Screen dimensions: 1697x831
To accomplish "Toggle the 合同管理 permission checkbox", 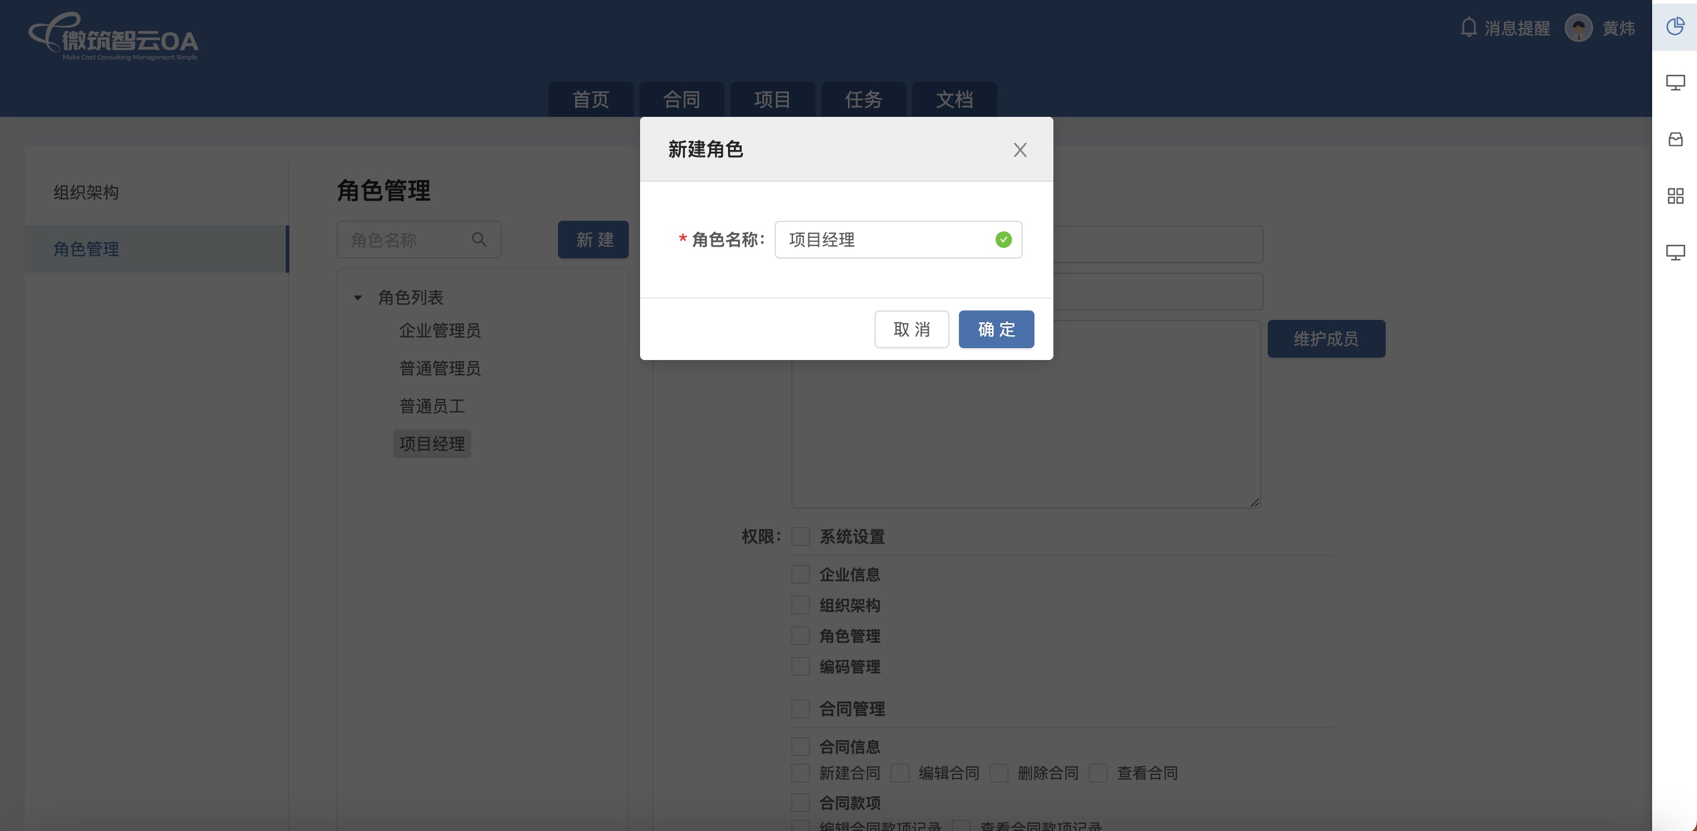I will pyautogui.click(x=801, y=708).
